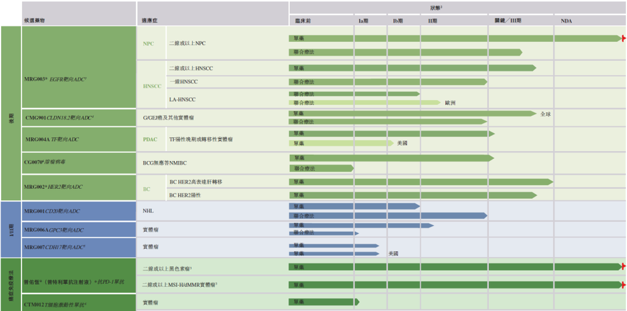Click the MRG004A TF靶向ADC drug cell

(52, 139)
